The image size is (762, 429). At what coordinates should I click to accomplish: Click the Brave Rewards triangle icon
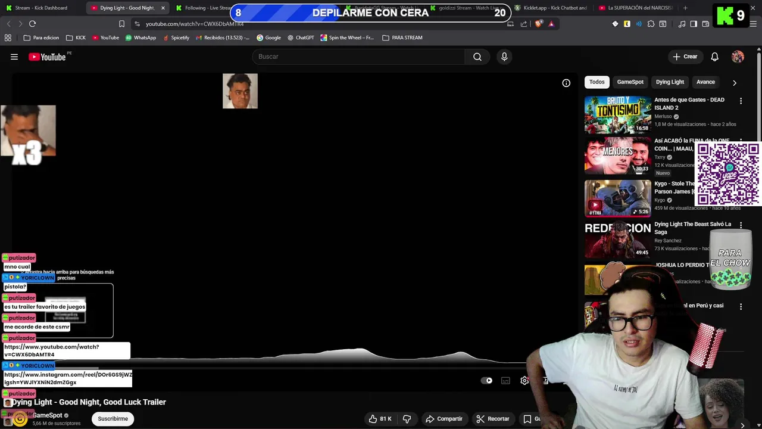click(551, 24)
